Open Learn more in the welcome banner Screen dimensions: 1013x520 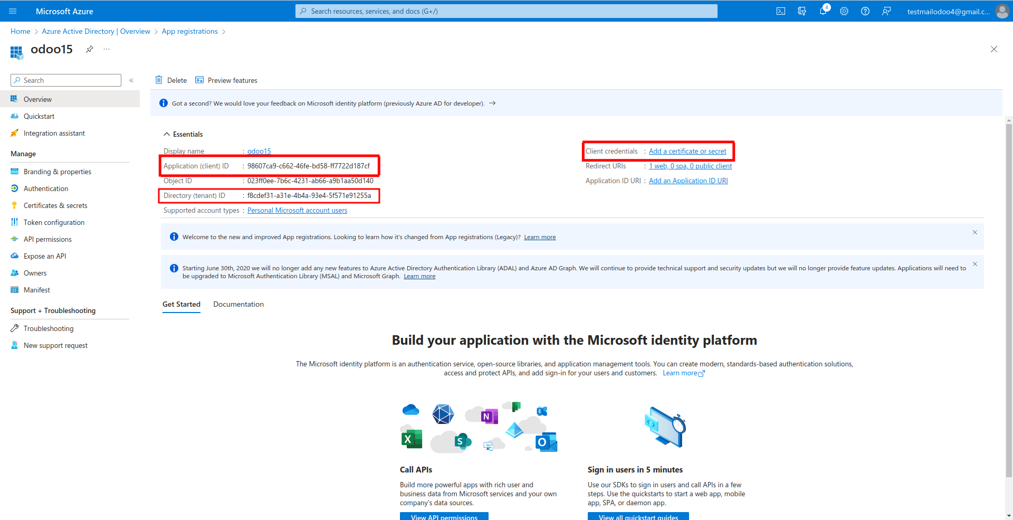tap(540, 237)
